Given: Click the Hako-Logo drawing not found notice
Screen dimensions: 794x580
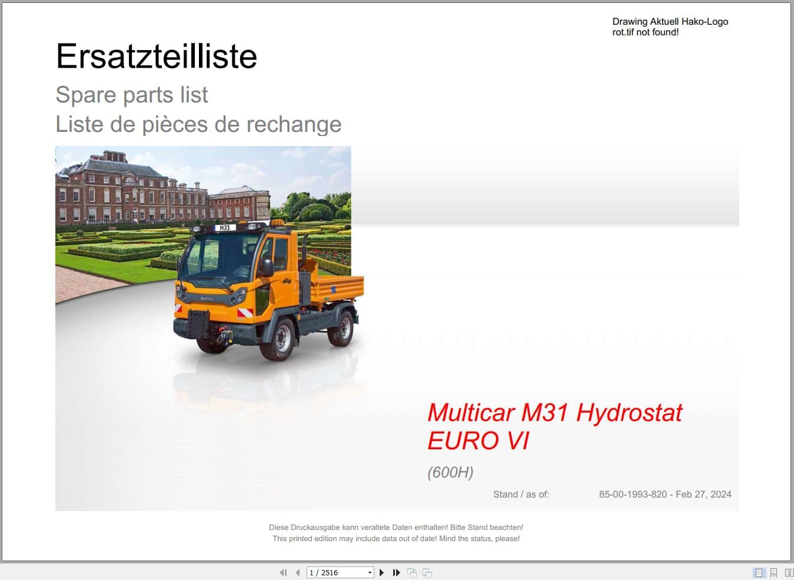Looking at the screenshot, I should pos(670,26).
